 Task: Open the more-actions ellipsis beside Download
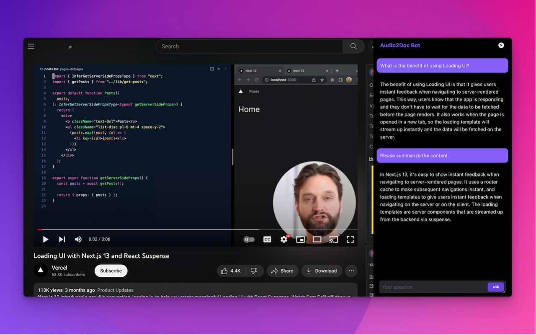(351, 271)
